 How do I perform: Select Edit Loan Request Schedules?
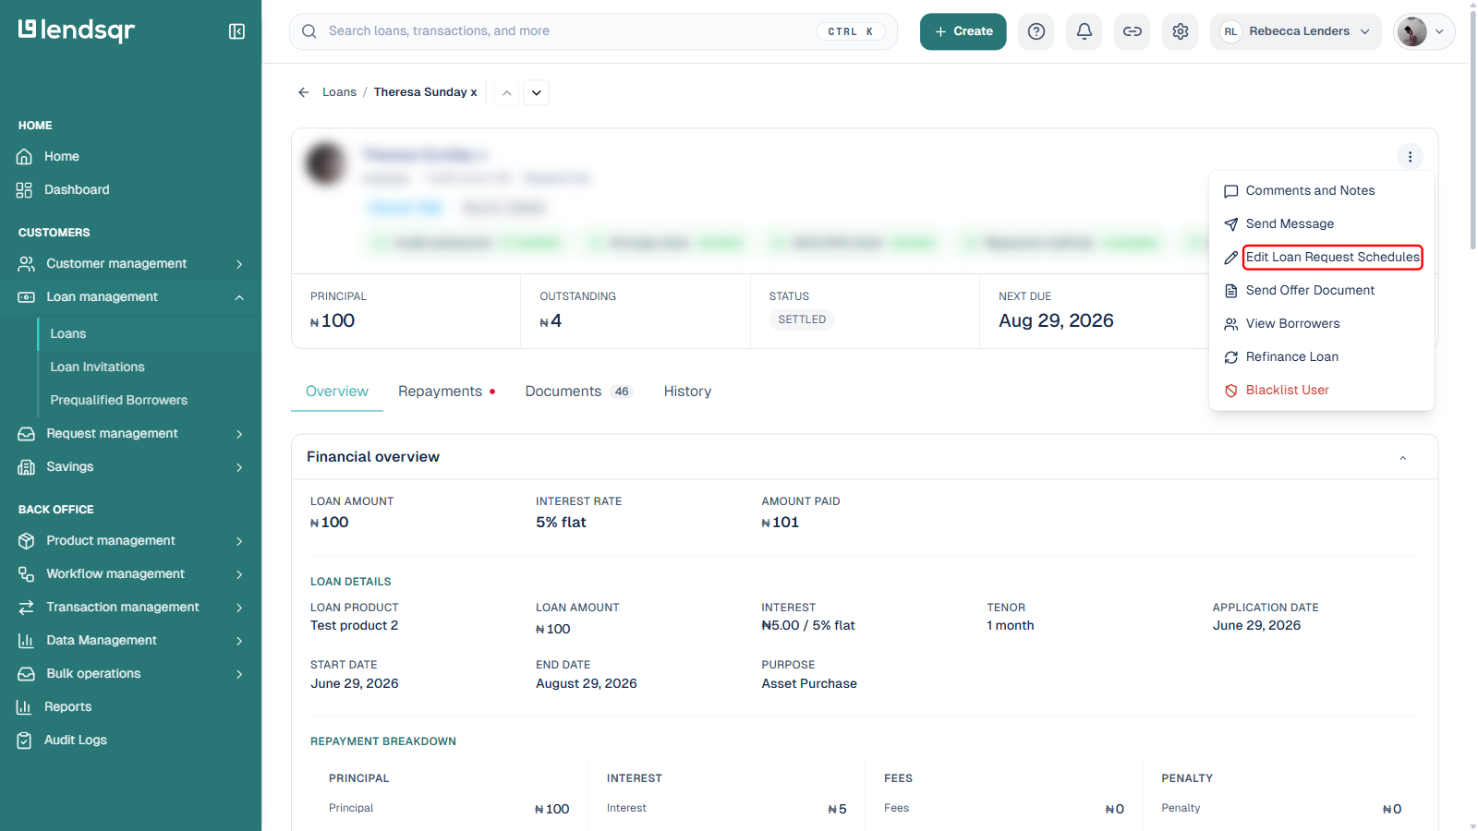pos(1321,257)
